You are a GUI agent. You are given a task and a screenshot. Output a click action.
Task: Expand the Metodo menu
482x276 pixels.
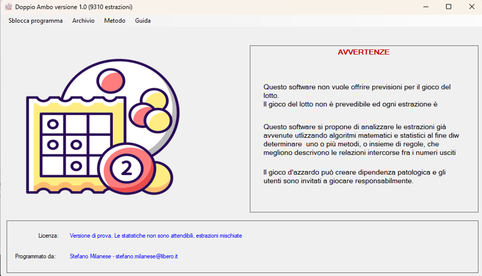[115, 21]
